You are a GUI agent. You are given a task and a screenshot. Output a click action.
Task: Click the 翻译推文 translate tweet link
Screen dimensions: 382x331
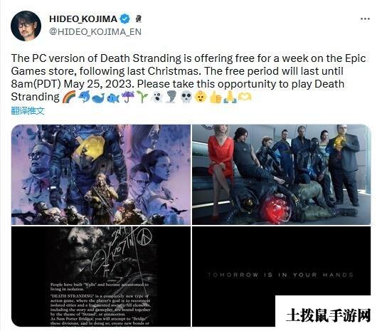click(x=28, y=110)
